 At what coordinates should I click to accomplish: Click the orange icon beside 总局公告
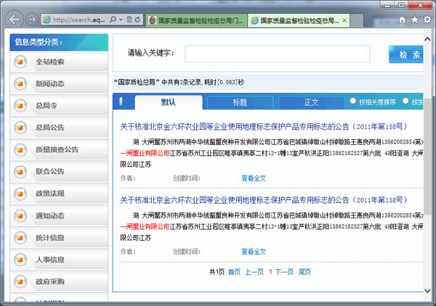click(x=20, y=128)
